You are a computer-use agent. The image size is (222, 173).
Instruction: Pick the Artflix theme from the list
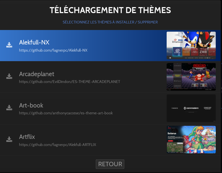(x=27, y=137)
